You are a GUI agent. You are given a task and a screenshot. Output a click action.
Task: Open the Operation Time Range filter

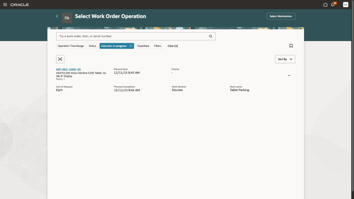pos(70,46)
